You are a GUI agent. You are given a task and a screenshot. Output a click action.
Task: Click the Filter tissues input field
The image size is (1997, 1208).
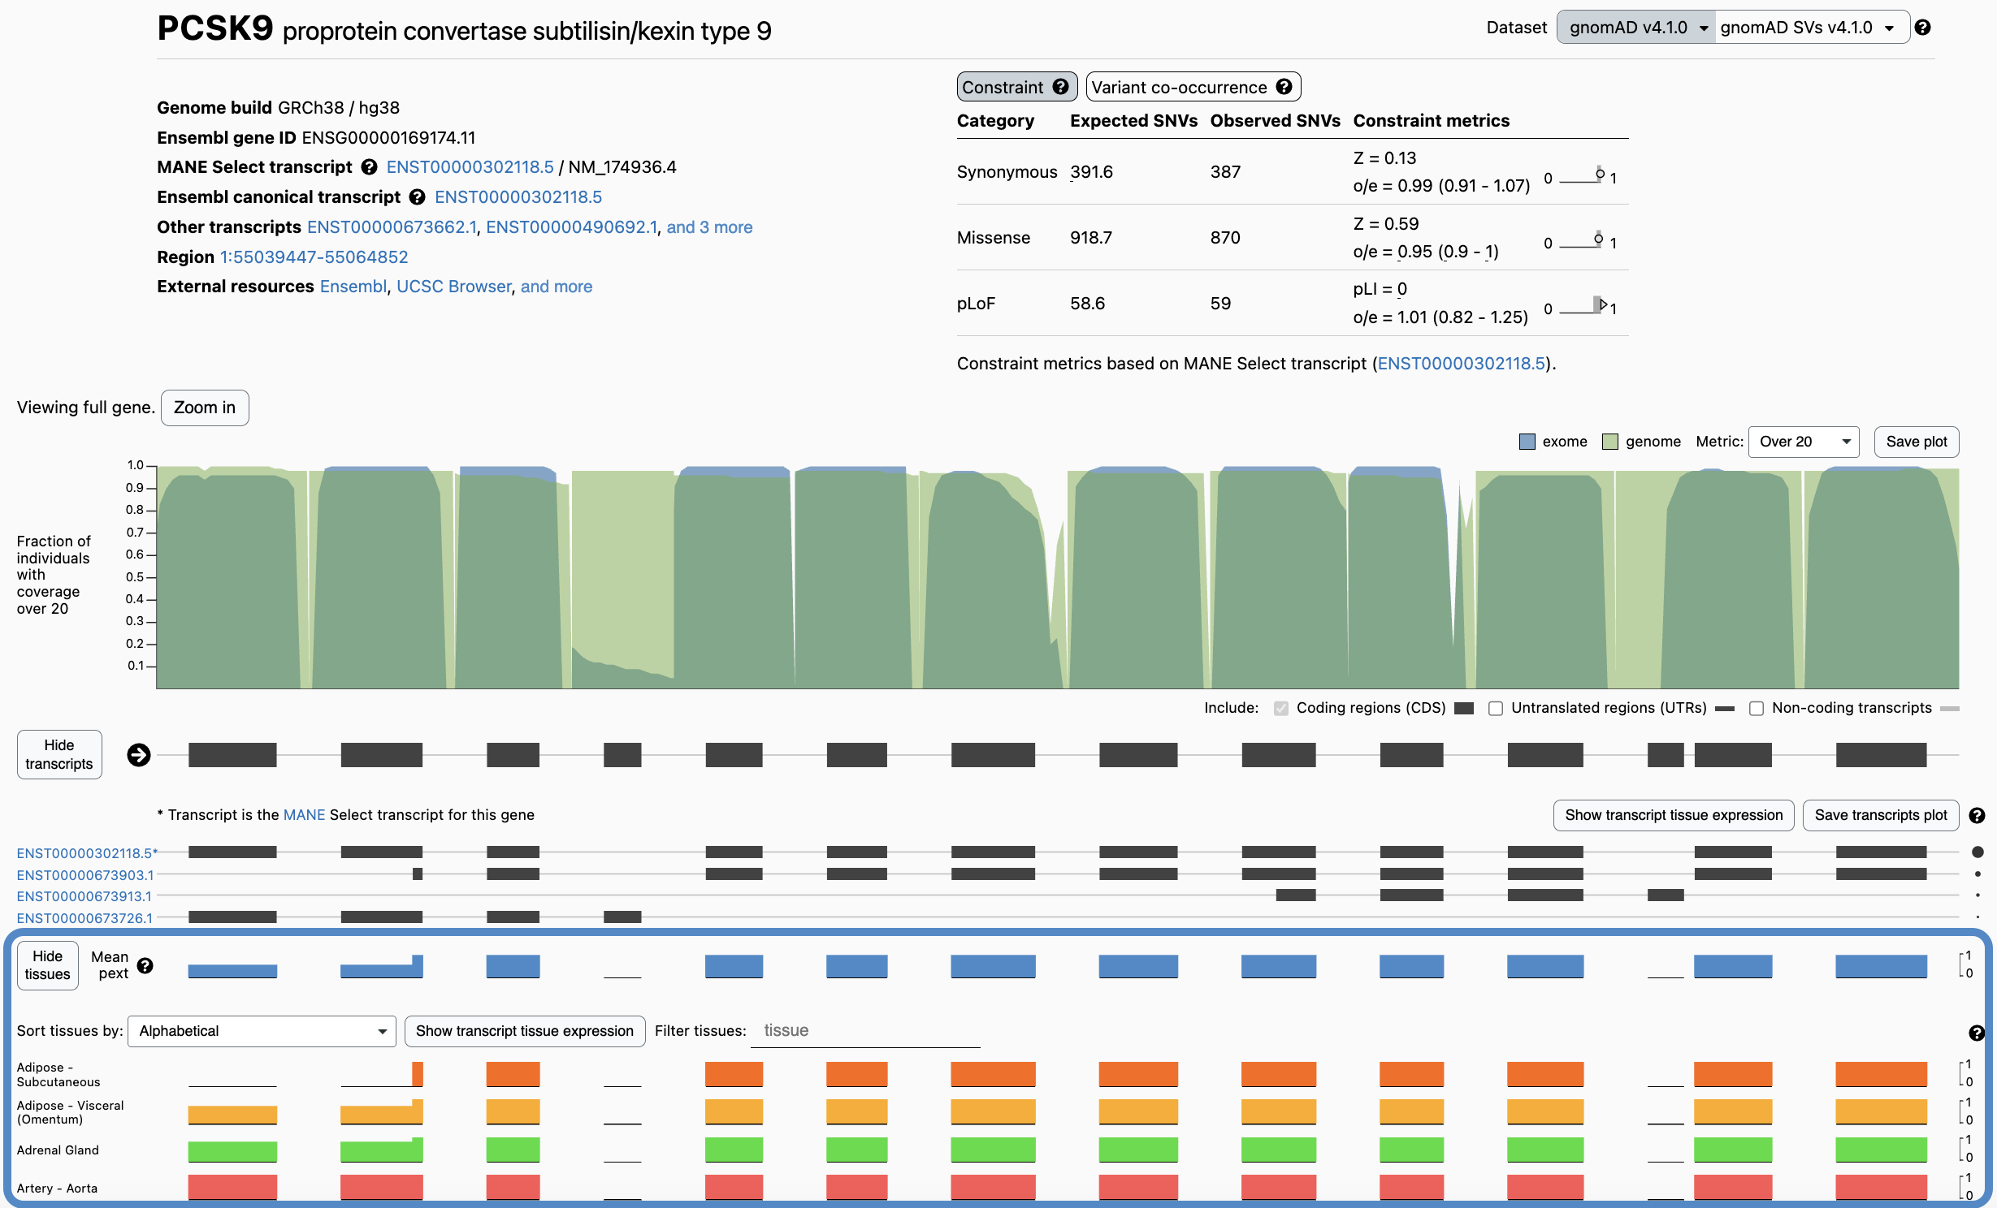click(865, 1031)
